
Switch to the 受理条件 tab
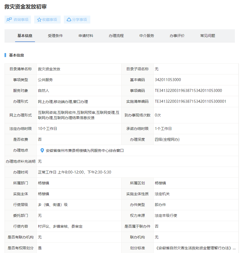(55, 36)
